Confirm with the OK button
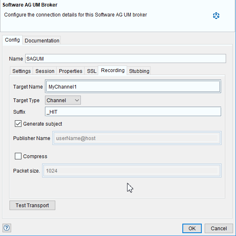Image resolution: width=236 pixels, height=236 pixels. (192, 228)
